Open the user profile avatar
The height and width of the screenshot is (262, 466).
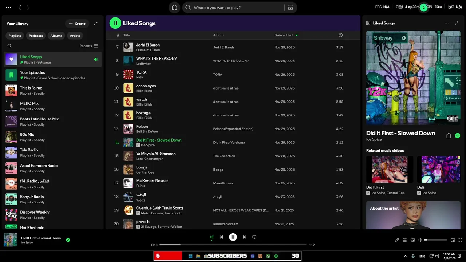point(423,7)
